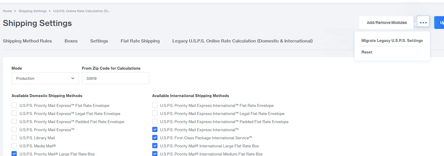Toggle U.S.P.S. Media Mail checkbox

(14, 146)
